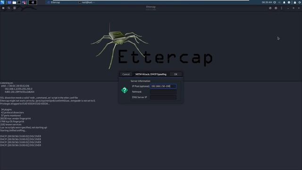Focus the Netmask input field
Image resolution: width=302 pixels, height=170 pixels.
coord(163,92)
